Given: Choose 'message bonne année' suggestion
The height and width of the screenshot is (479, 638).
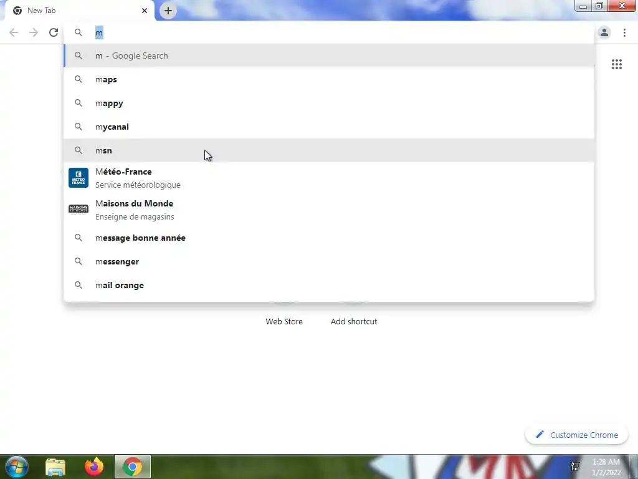Looking at the screenshot, I should pyautogui.click(x=329, y=238).
